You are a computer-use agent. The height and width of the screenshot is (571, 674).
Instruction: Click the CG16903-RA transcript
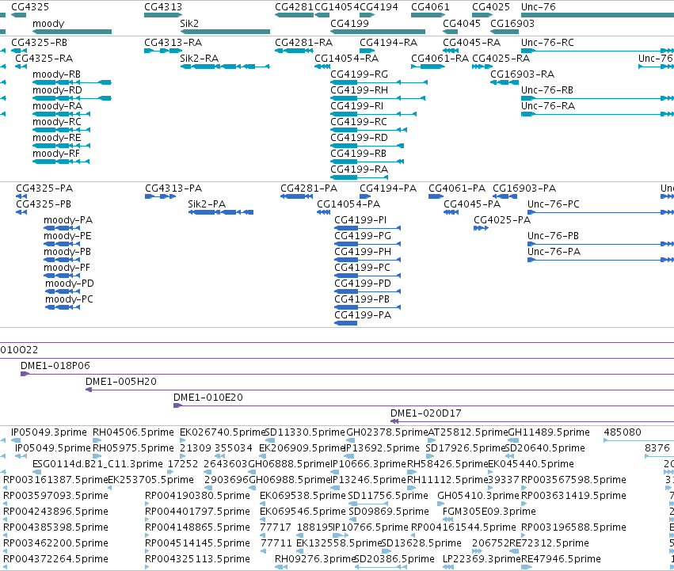(505, 82)
